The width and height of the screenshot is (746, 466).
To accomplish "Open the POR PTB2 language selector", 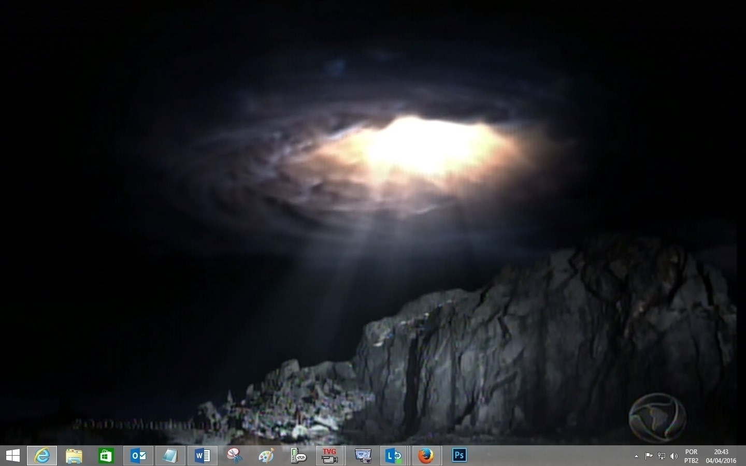I will click(x=691, y=456).
